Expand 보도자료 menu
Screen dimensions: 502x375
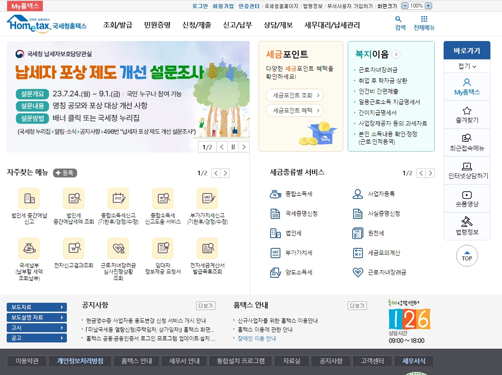click(37, 307)
